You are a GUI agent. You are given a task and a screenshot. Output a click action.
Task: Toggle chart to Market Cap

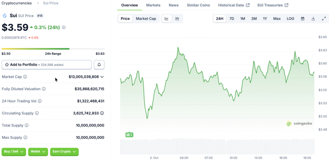click(146, 19)
